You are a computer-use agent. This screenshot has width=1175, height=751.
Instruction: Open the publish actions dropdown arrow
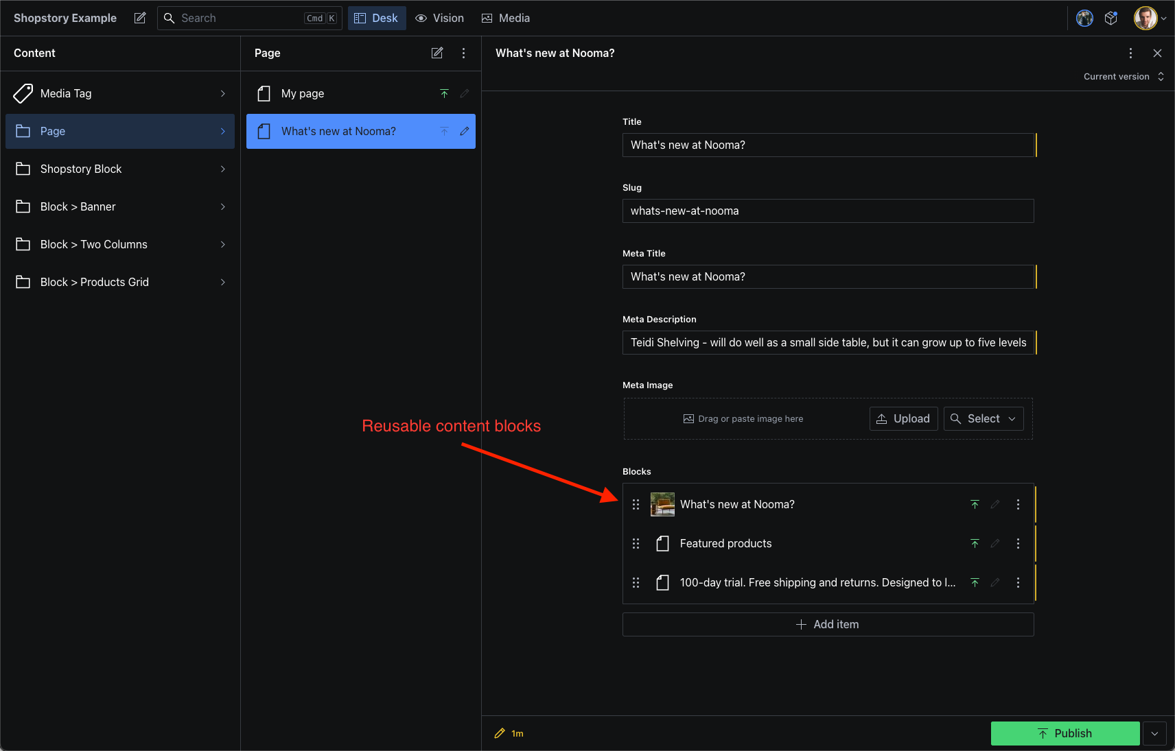(x=1154, y=733)
